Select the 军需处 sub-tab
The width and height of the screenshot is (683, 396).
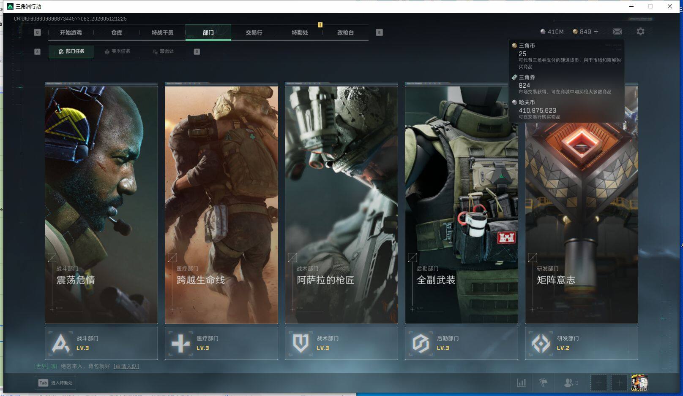click(163, 51)
